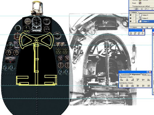Viewport: 154px width, 115px height.
Task: Pick the Delete Anchor Point pen tool
Action: (139, 33)
